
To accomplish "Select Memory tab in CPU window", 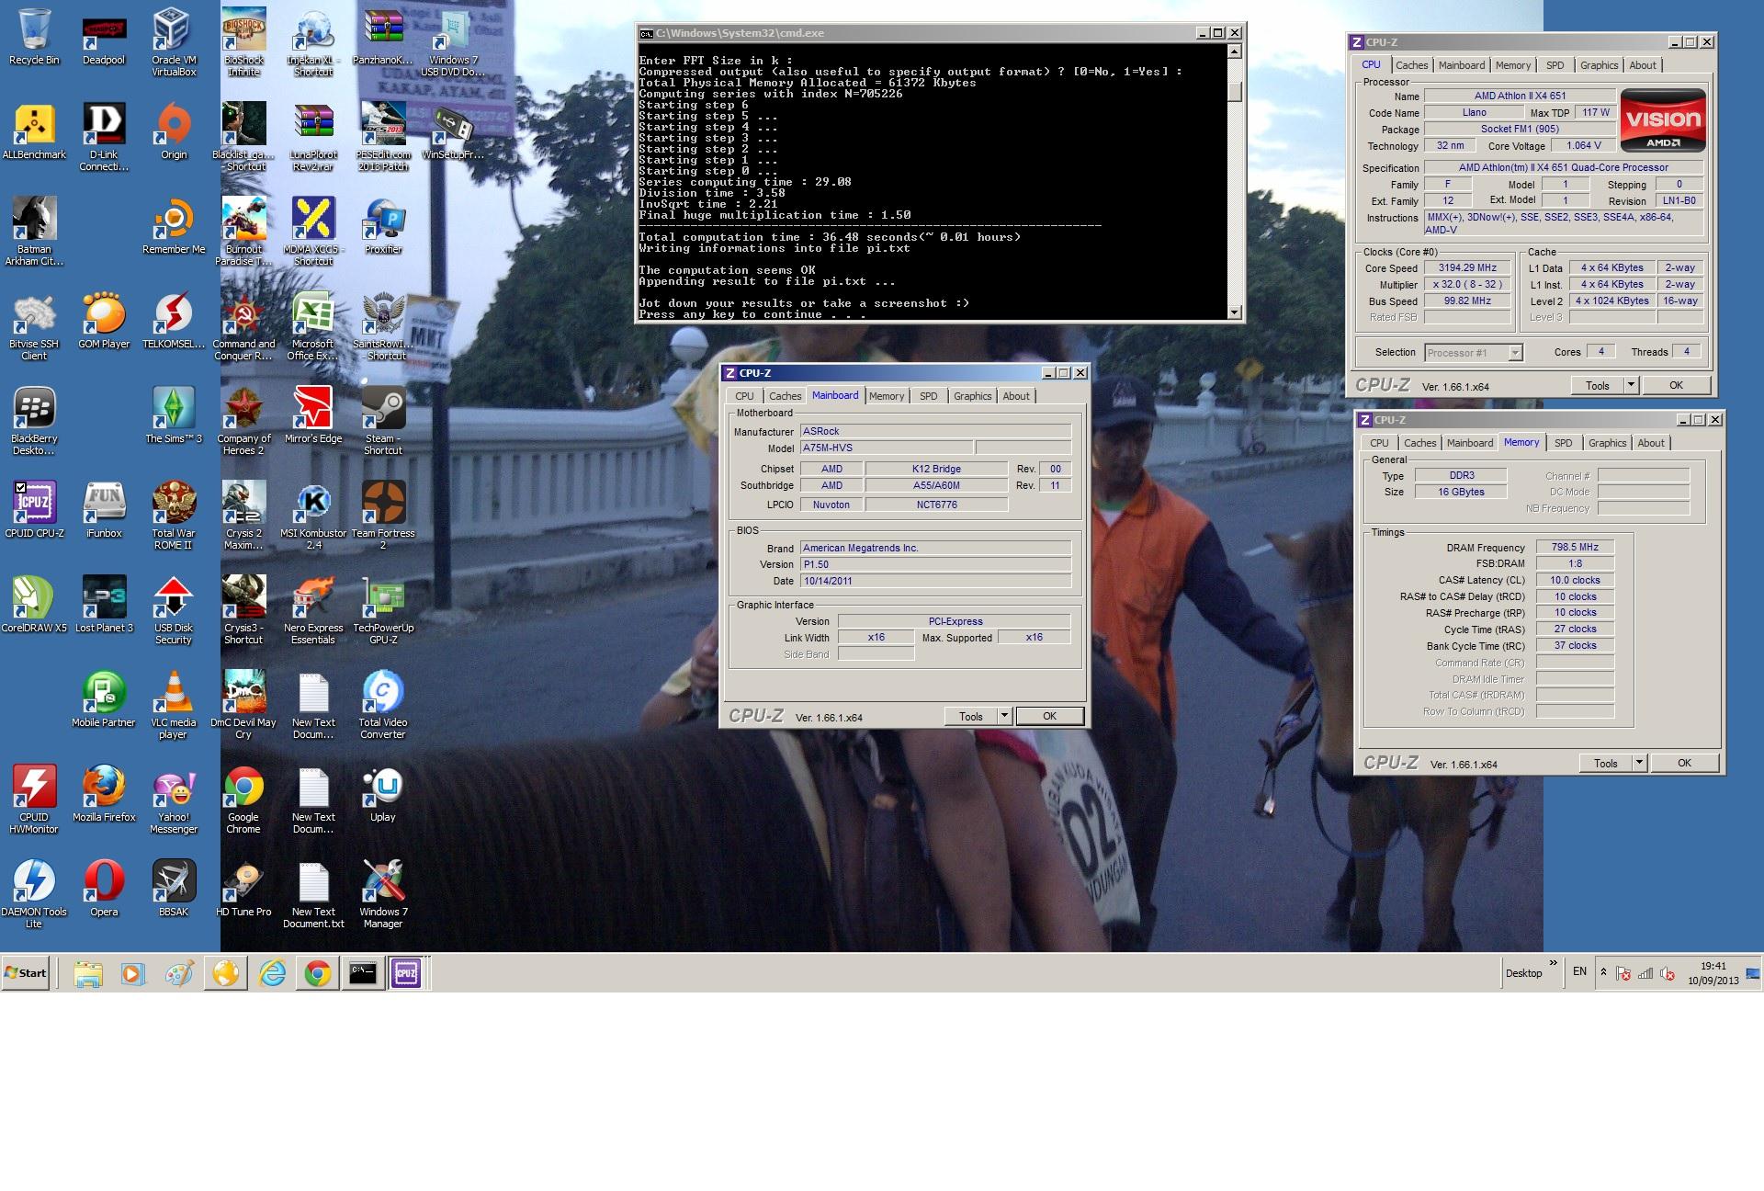I will click(1512, 65).
